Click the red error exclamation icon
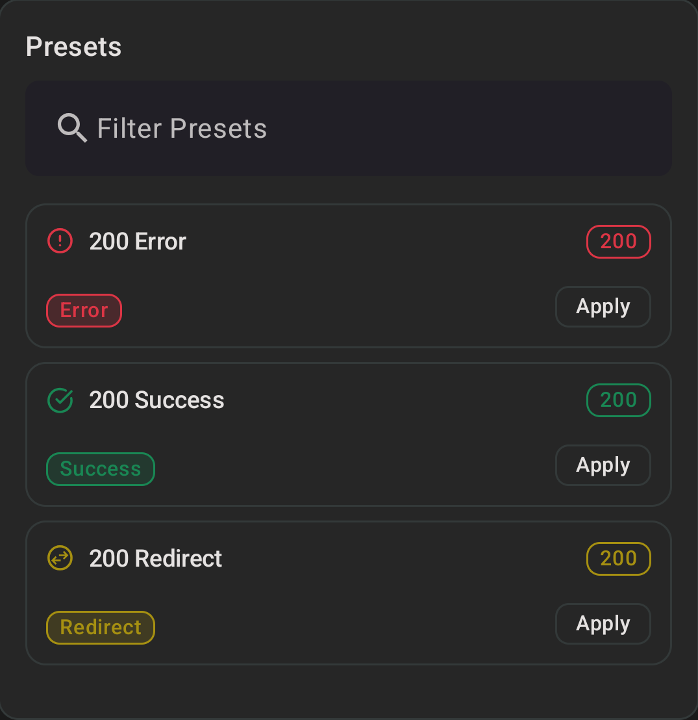 tap(59, 240)
